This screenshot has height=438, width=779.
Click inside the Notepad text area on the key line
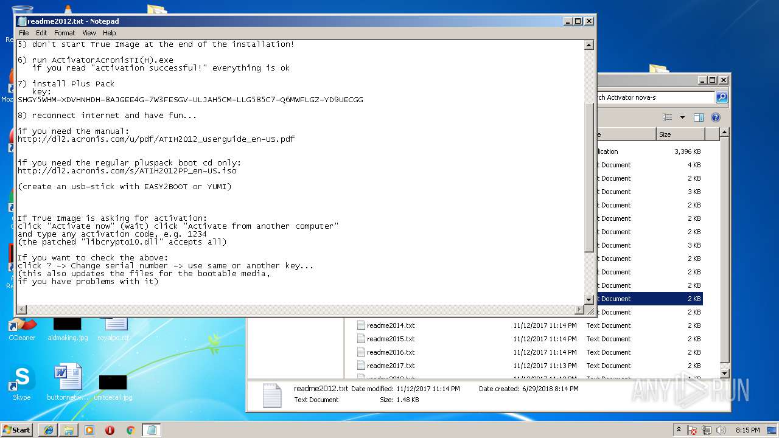(190, 100)
